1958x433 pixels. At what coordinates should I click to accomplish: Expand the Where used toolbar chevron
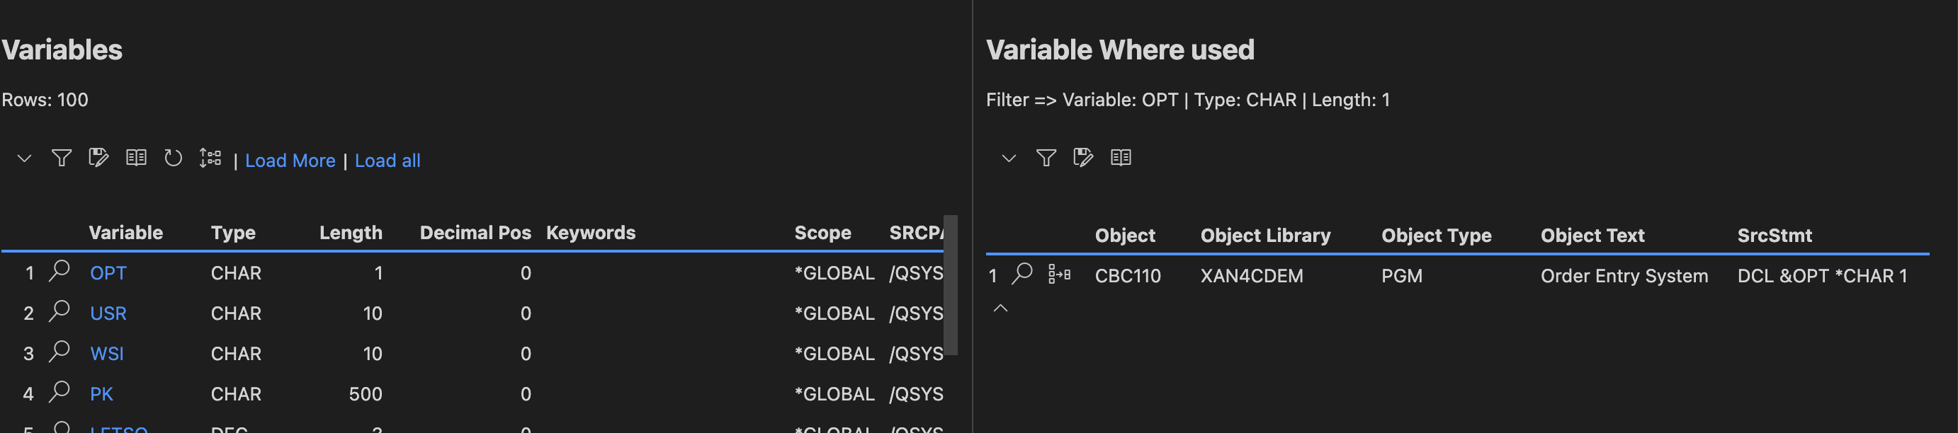tap(1009, 158)
